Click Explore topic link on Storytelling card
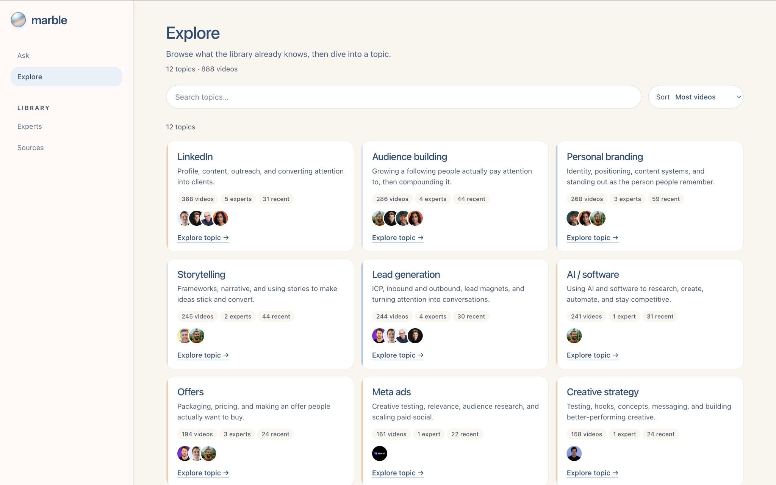 click(x=203, y=355)
